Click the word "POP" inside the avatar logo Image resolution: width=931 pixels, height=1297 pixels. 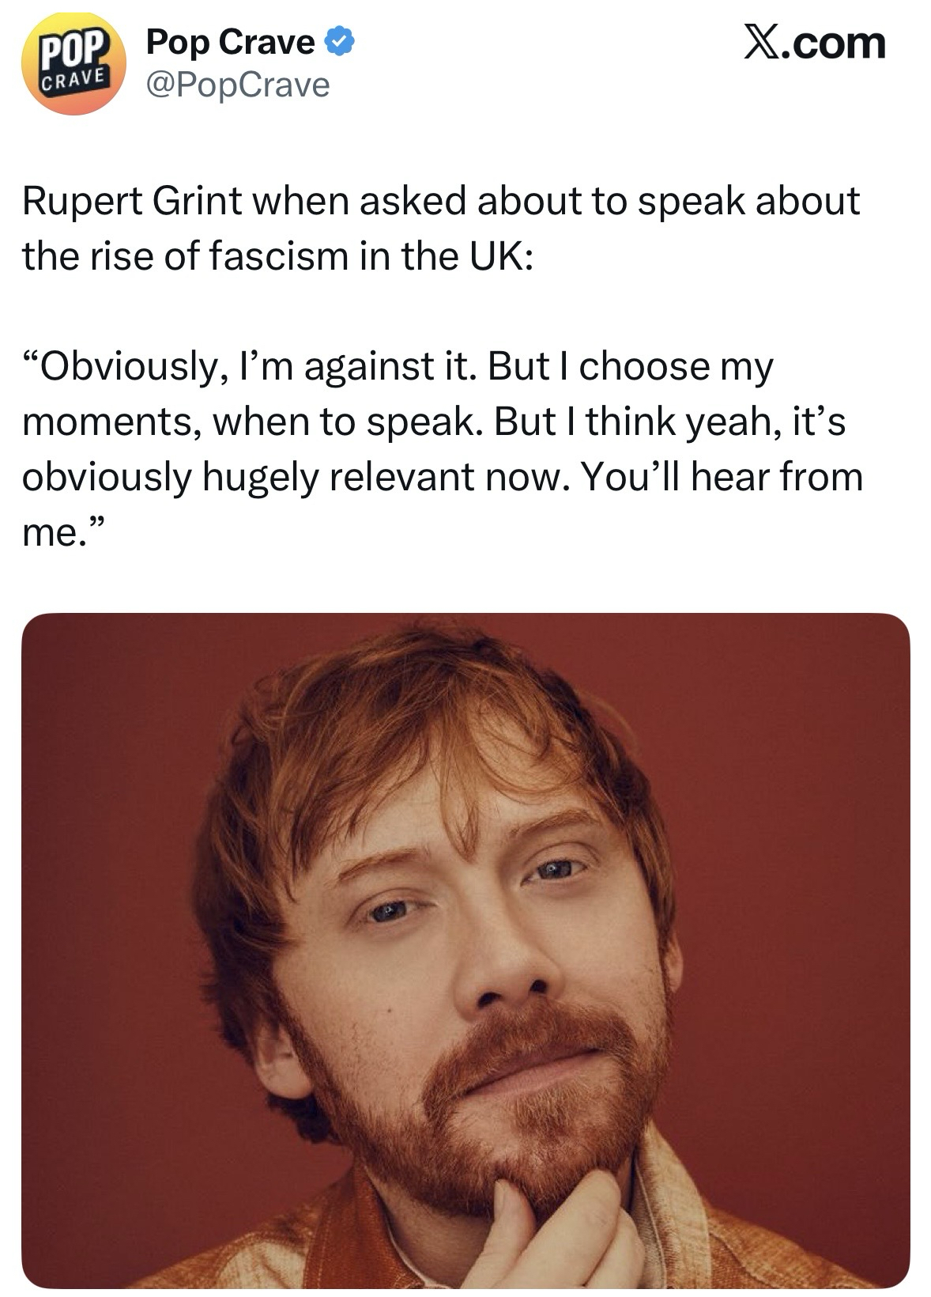72,50
